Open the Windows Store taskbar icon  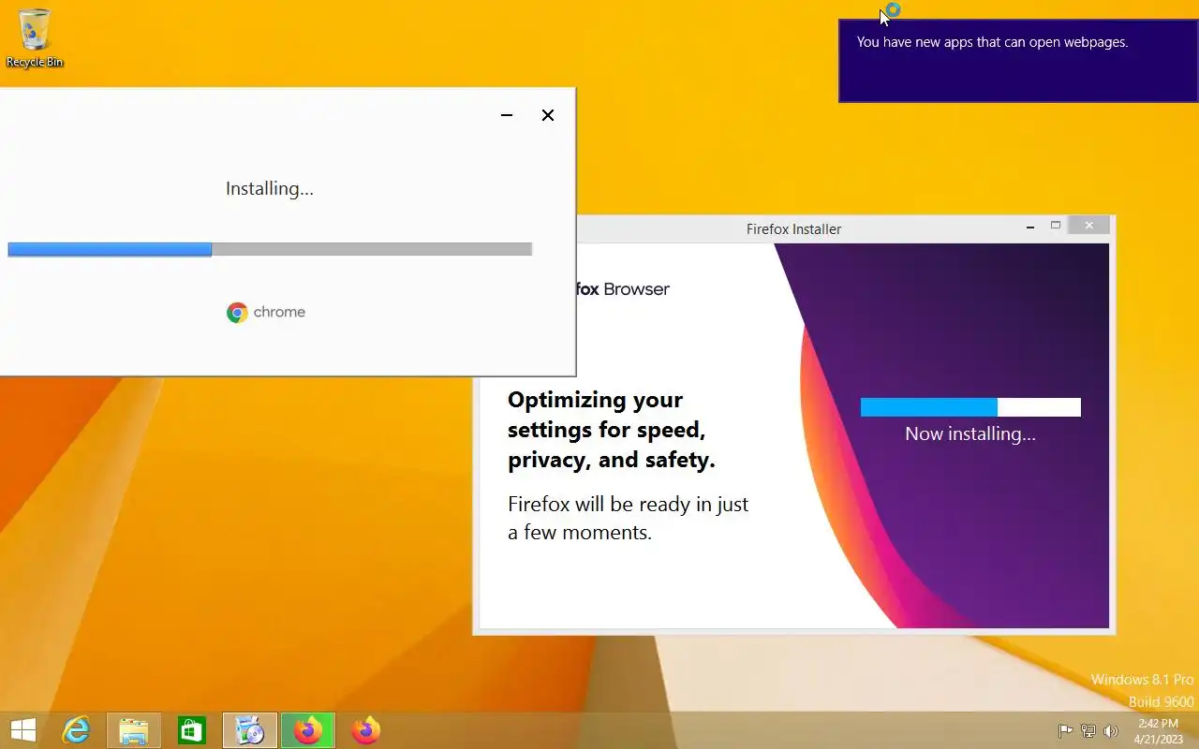pos(192,730)
